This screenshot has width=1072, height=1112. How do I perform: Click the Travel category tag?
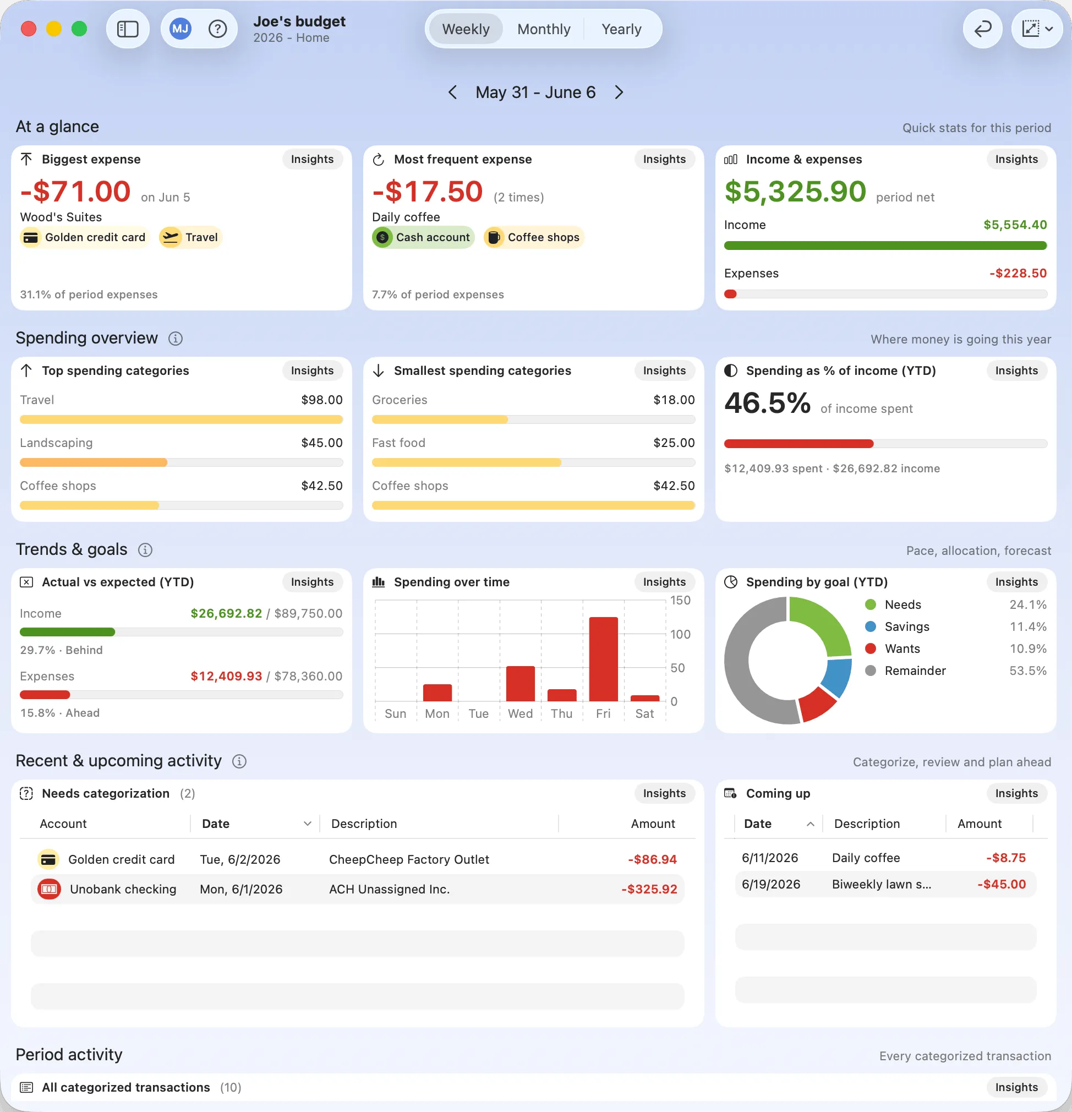(190, 237)
